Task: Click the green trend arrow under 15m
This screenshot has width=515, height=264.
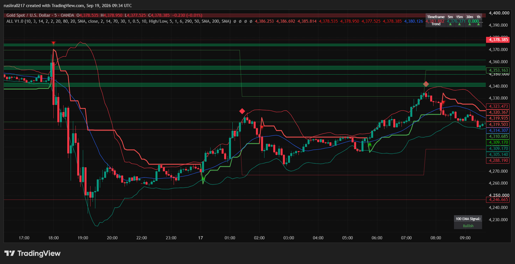Action: pyautogui.click(x=459, y=24)
